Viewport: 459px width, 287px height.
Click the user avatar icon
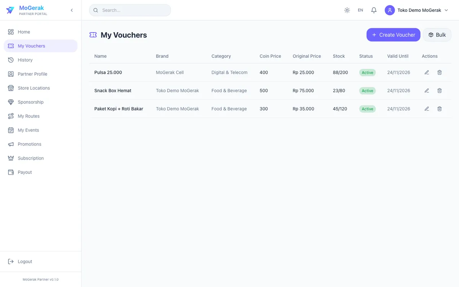tap(390, 10)
